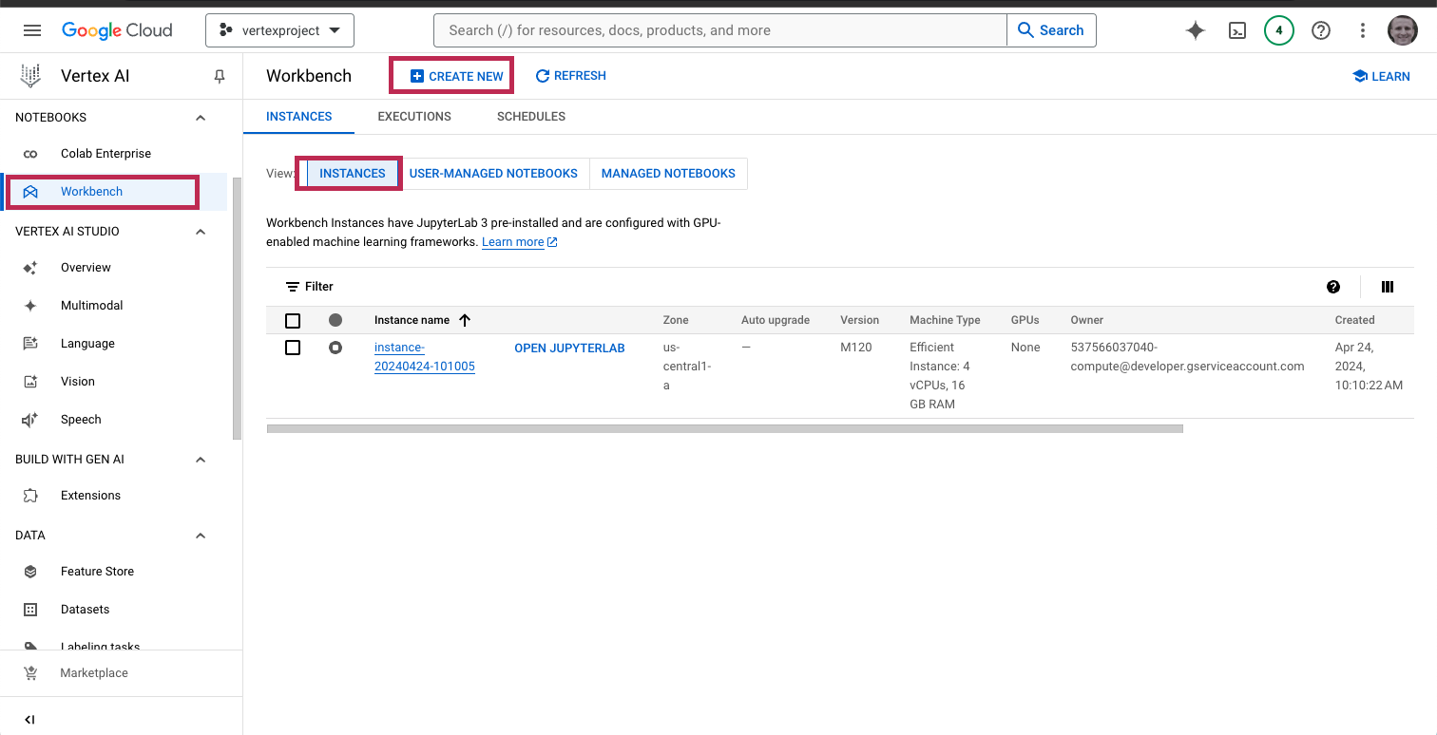This screenshot has height=735, width=1437.
Task: Open notifications badge showing 4
Action: (x=1278, y=30)
